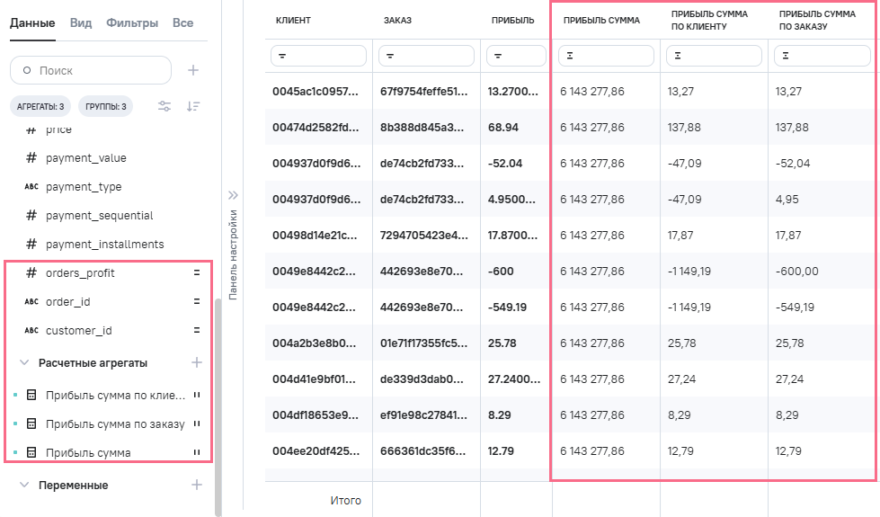The image size is (880, 517).
Task: Click the plus icon next to search field
Action: 193,70
